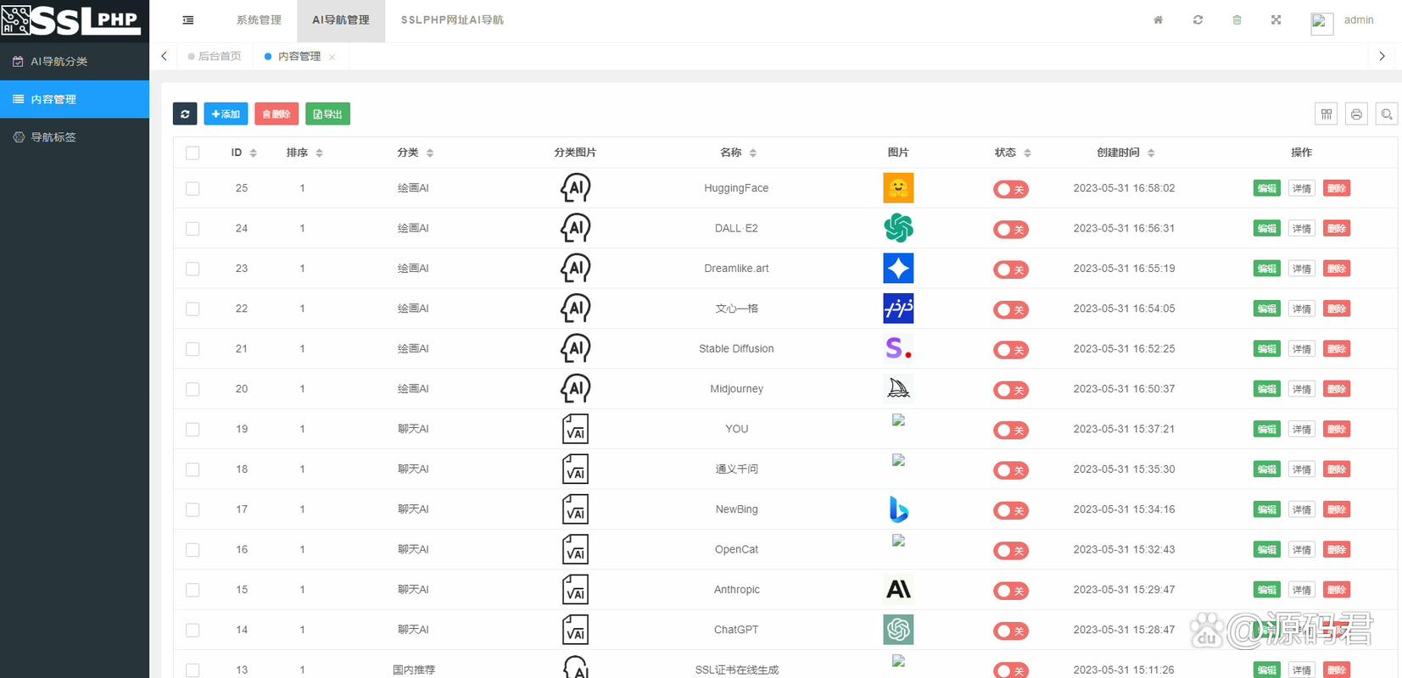Sort the table by 创建时间 column
Viewport: 1402px width, 678px height.
[x=1151, y=153]
